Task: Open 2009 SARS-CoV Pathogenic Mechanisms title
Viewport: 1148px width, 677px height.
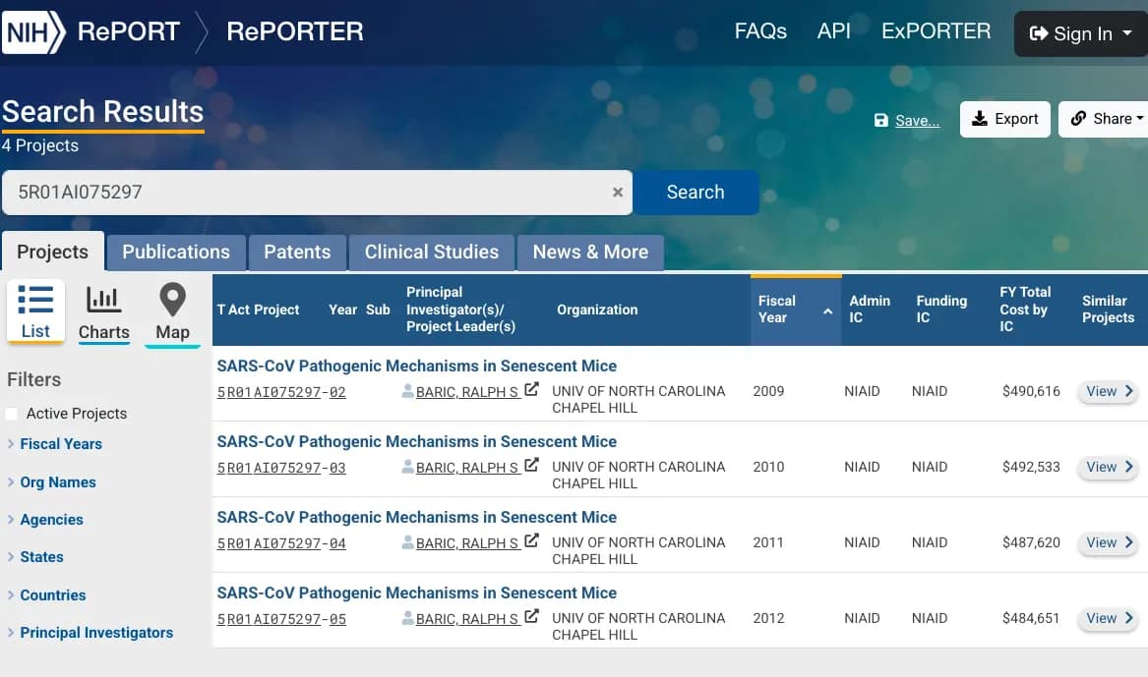Action: [416, 366]
